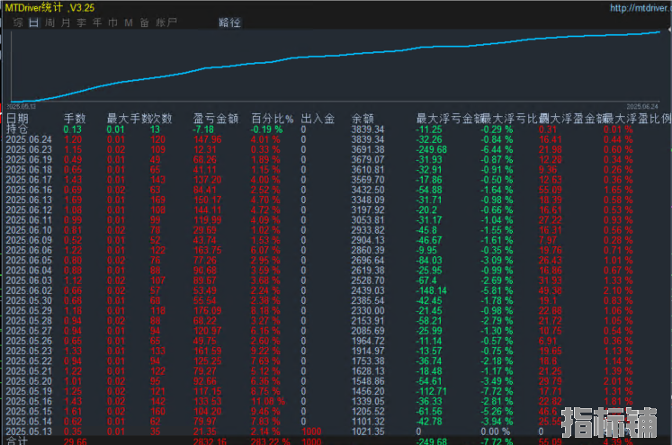The width and height of the screenshot is (672, 445).
Task: Click the 出入金 column header
Action: [x=318, y=118]
